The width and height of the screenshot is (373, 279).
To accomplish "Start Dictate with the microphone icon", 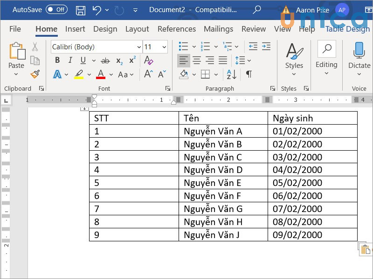I will click(x=359, y=50).
